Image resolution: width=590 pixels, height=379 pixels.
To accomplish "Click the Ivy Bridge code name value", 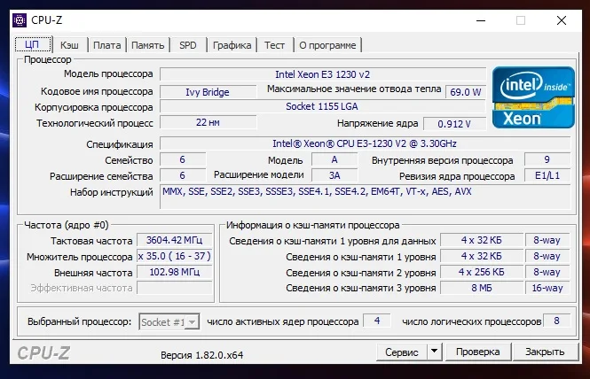I will (208, 92).
